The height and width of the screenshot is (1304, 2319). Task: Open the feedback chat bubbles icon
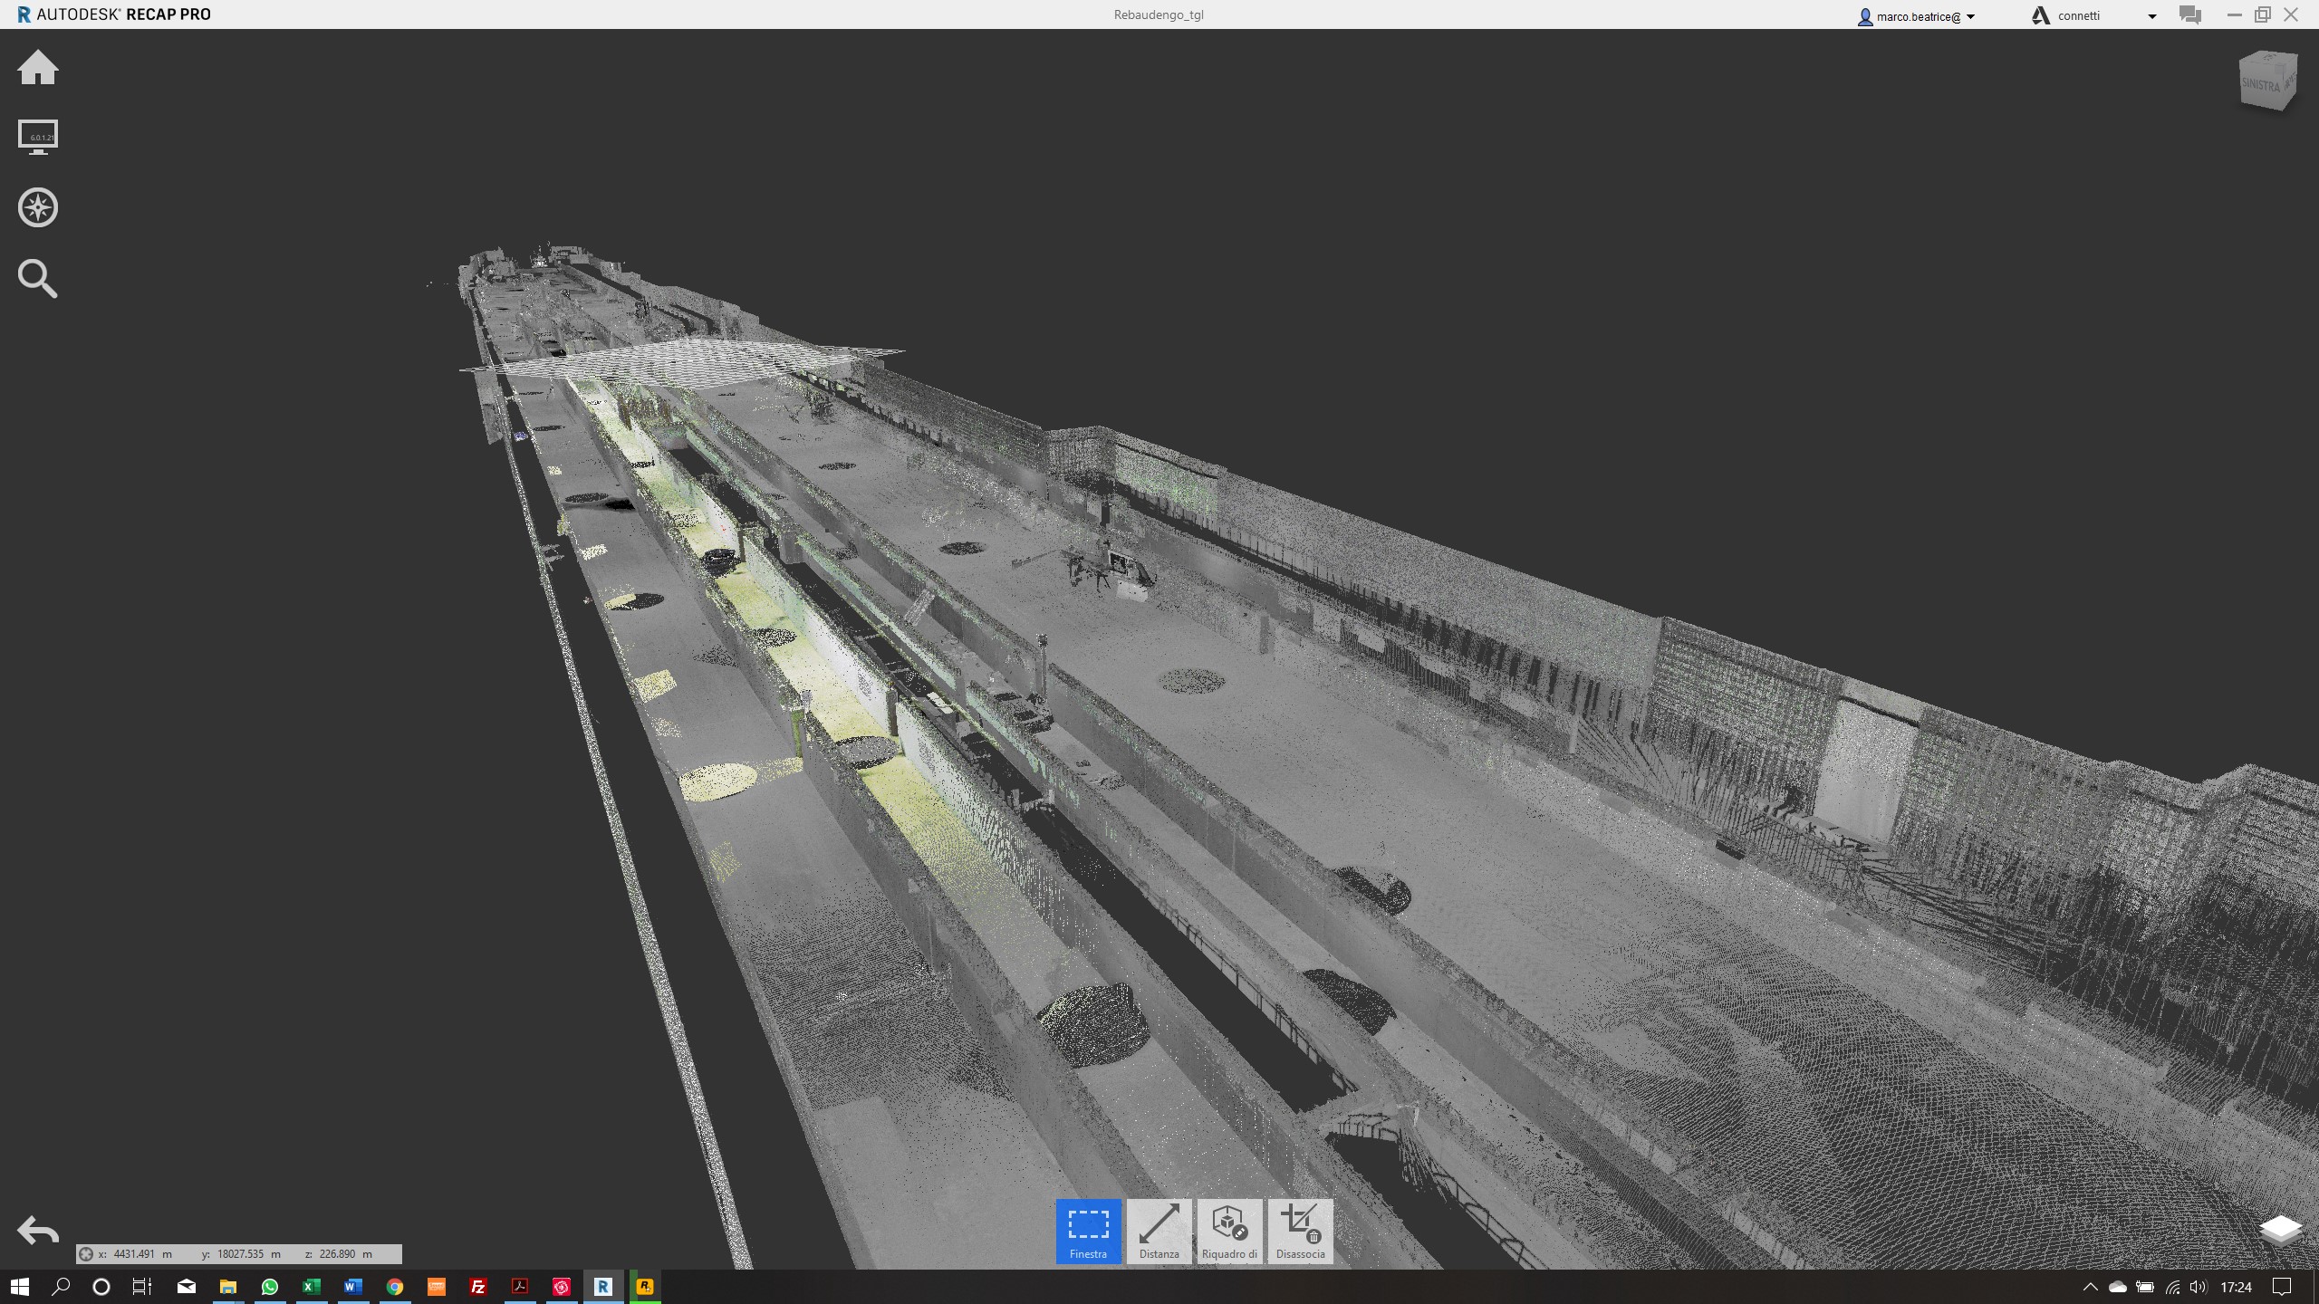(x=2190, y=15)
